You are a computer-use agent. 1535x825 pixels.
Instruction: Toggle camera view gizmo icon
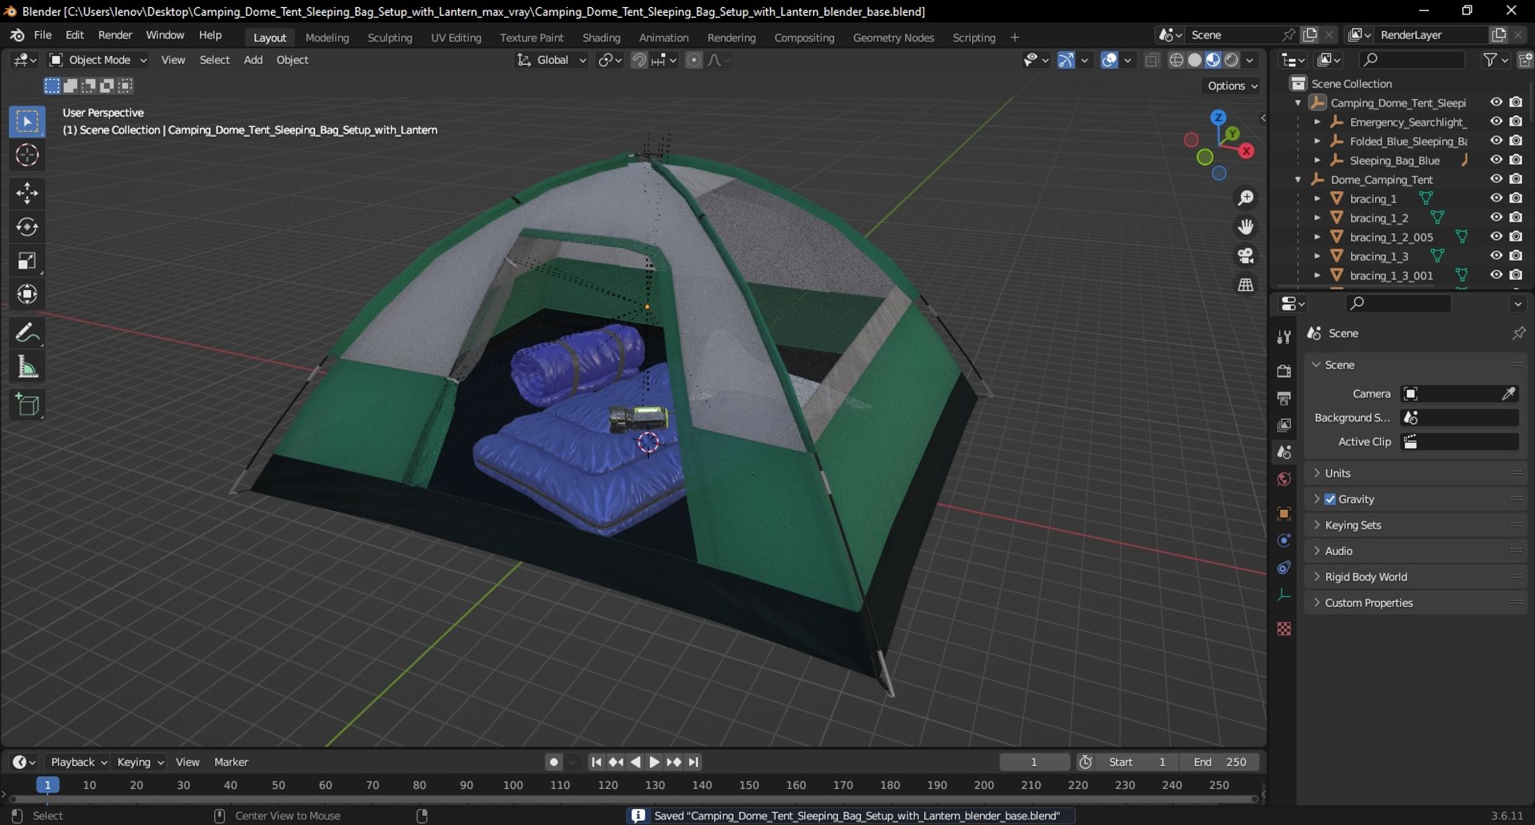(x=1246, y=256)
